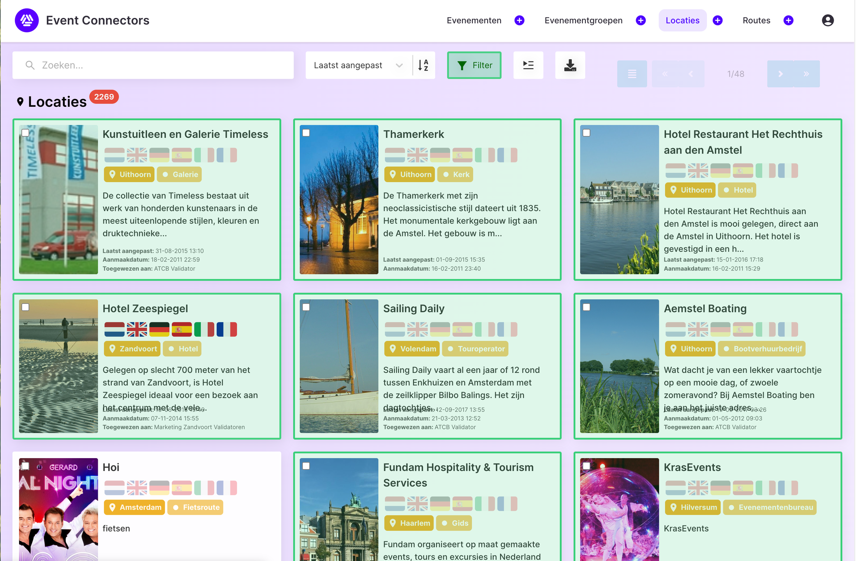856x561 pixels.
Task: Open the Evenementgroepen menu item
Action: tap(583, 20)
